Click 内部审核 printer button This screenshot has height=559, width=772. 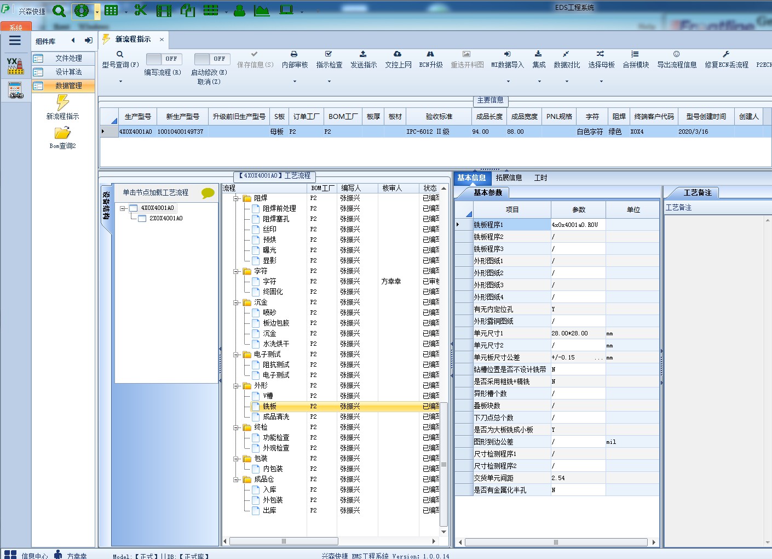[x=295, y=60]
